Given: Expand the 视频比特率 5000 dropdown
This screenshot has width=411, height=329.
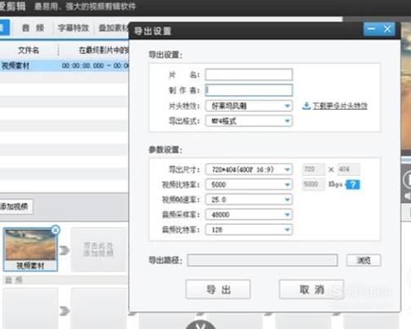Looking at the screenshot, I should (249, 185).
